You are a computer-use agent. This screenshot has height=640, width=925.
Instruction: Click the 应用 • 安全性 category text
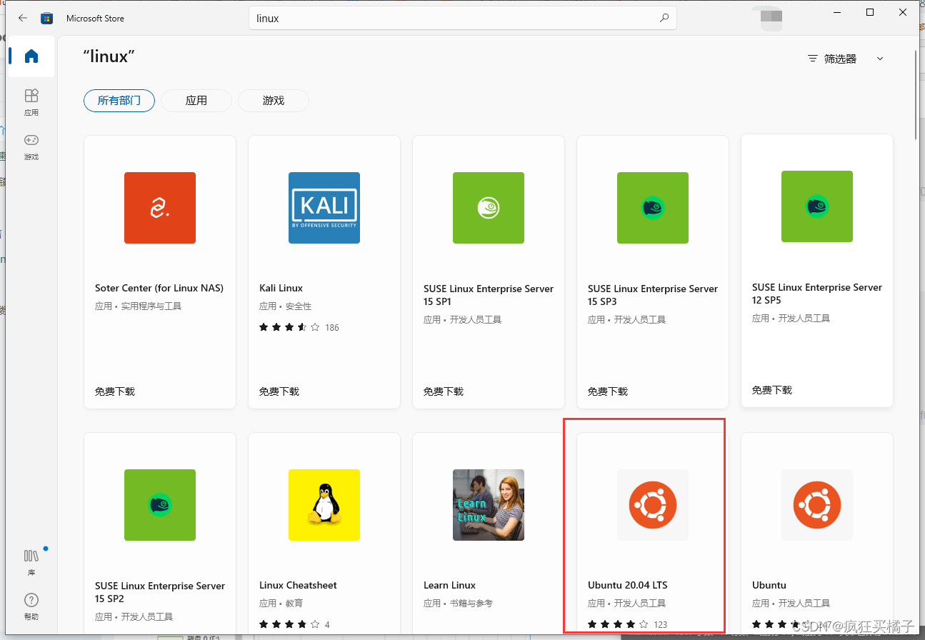click(x=286, y=306)
